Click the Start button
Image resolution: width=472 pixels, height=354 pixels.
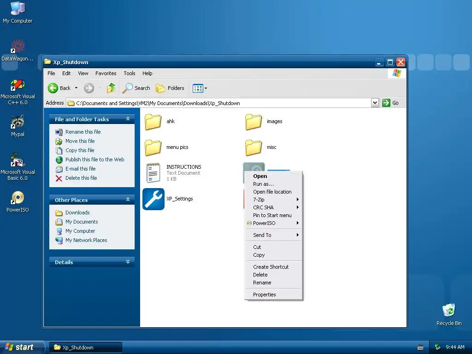22,347
